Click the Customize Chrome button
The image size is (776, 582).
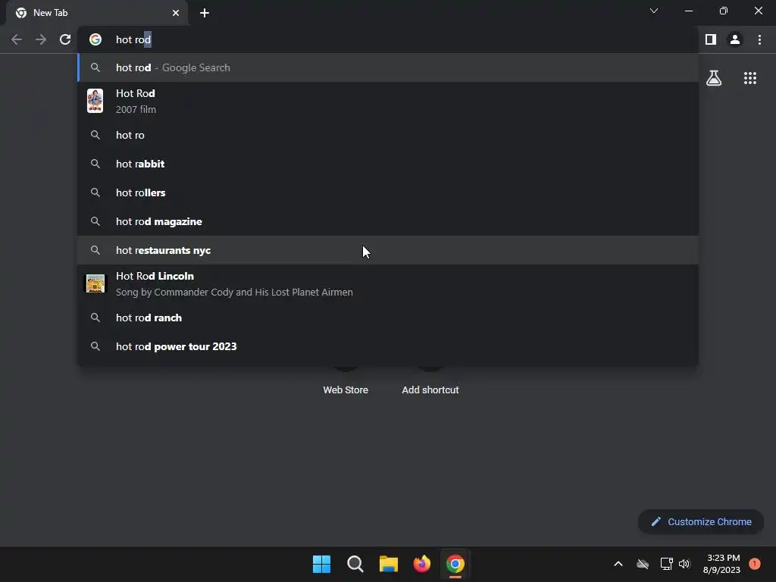(701, 521)
